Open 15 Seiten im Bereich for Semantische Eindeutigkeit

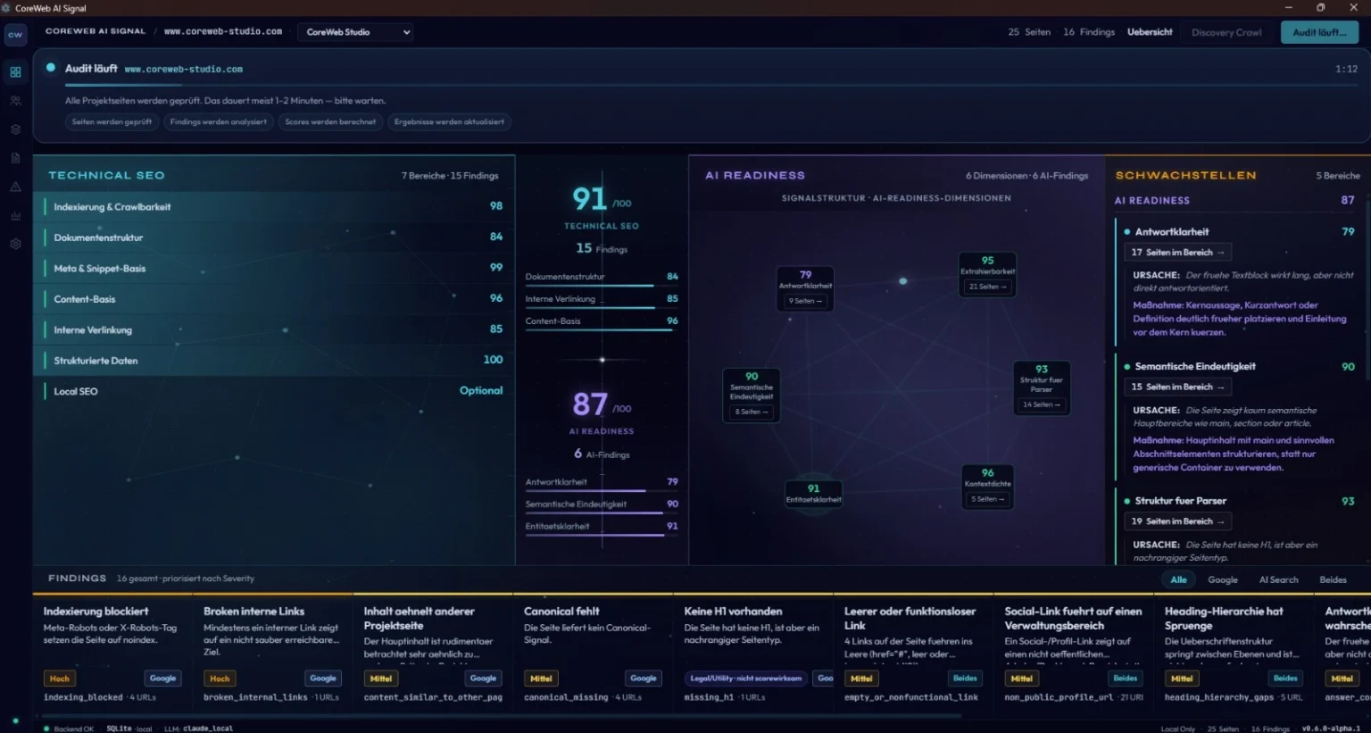1177,387
